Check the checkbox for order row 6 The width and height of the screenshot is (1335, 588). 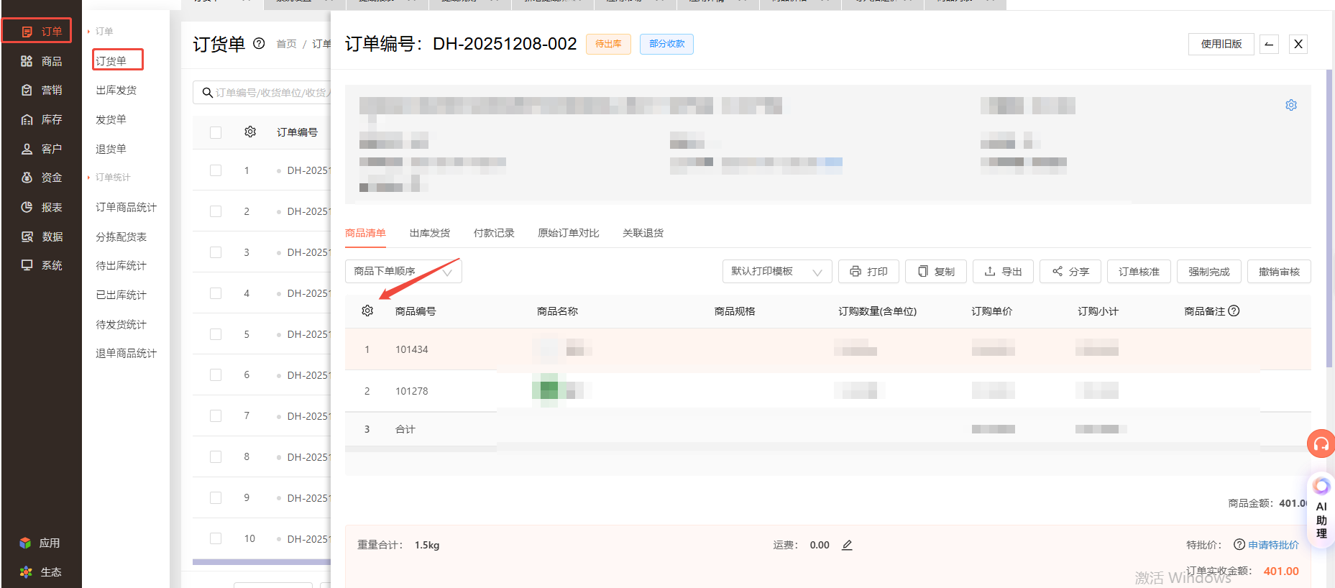(x=216, y=375)
